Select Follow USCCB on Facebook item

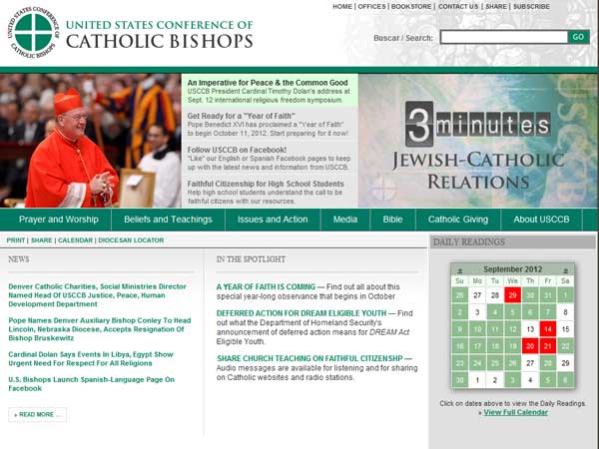point(237,150)
